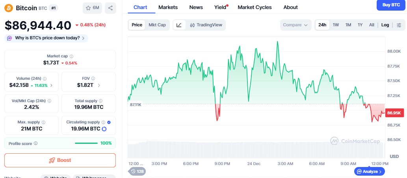Open the 128 history events badge
The image size is (407, 178).
[x=138, y=171]
